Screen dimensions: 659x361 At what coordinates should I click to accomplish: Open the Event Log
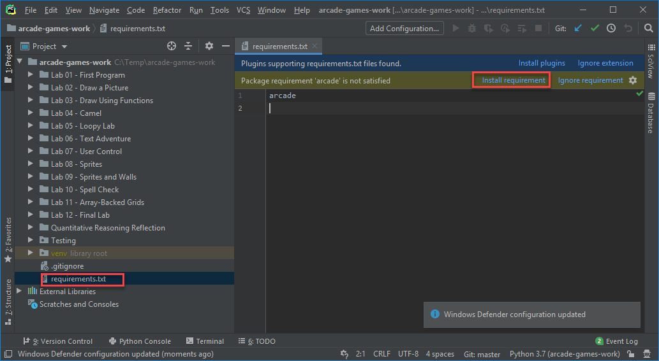[616, 341]
